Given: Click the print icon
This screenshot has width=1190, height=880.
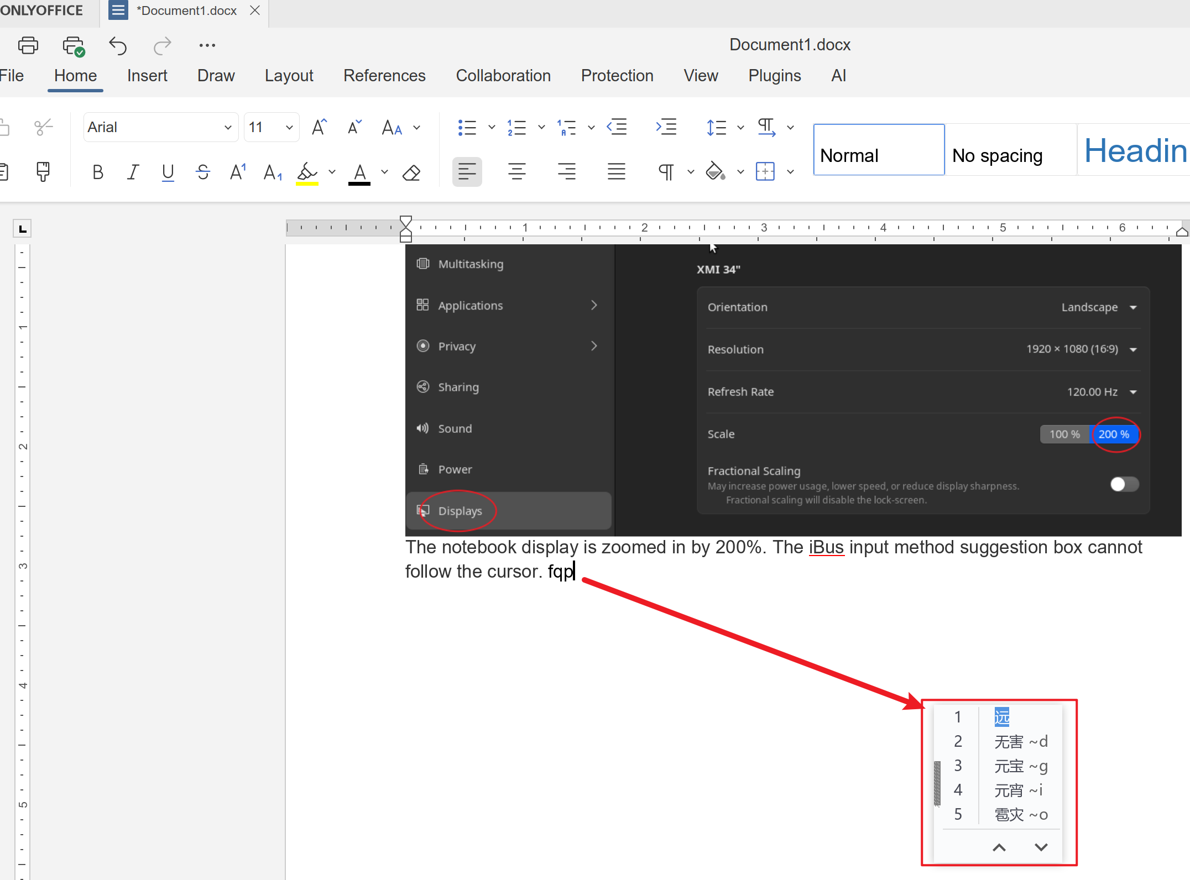Looking at the screenshot, I should [28, 45].
